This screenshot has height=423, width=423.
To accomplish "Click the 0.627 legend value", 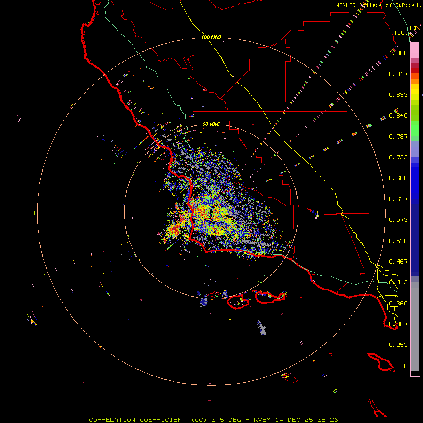I will pos(398,199).
